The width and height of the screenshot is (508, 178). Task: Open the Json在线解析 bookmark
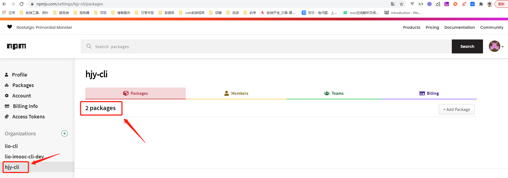361,13
